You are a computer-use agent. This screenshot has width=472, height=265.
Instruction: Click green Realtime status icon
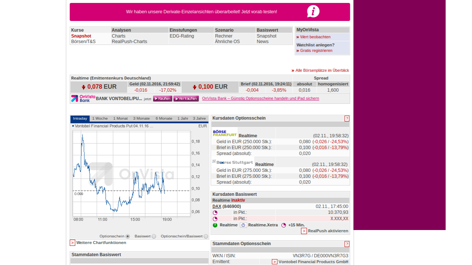tap(215, 225)
